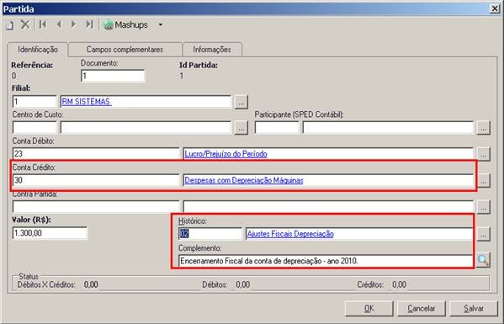
Task: Go to first record arrow
Action: [42, 24]
